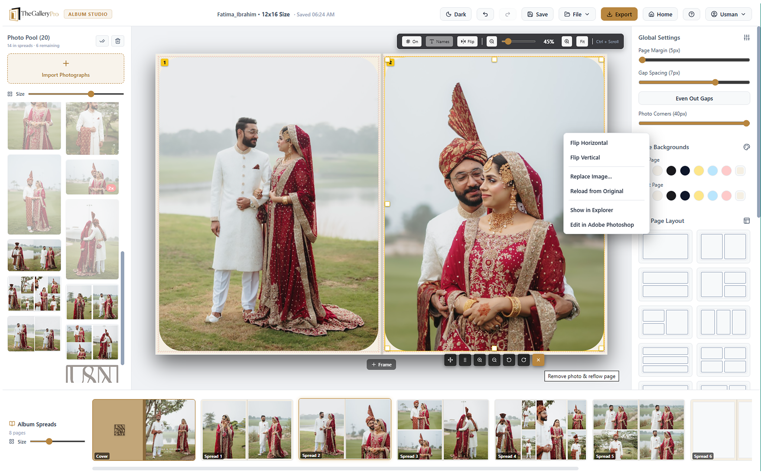The width and height of the screenshot is (761, 475).
Task: Toggle the grid '# On' button
Action: pos(412,41)
